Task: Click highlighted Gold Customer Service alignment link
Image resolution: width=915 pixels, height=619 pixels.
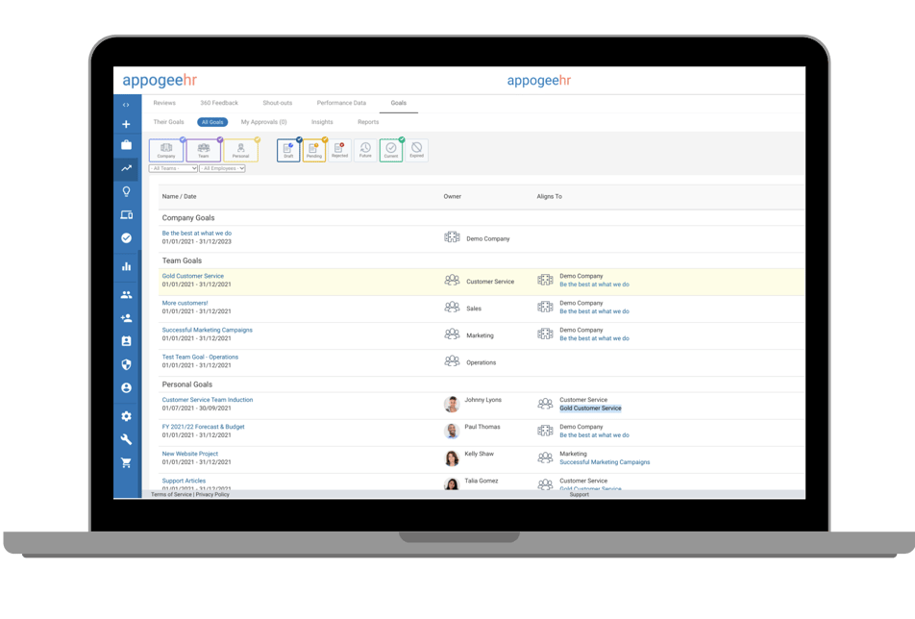Action: 590,409
